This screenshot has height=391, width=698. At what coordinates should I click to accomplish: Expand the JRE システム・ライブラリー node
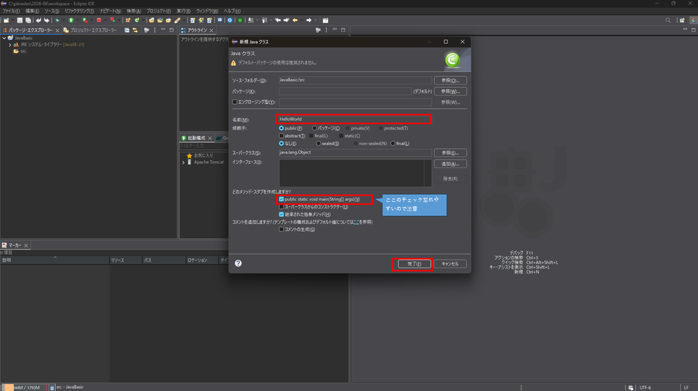tap(10, 45)
